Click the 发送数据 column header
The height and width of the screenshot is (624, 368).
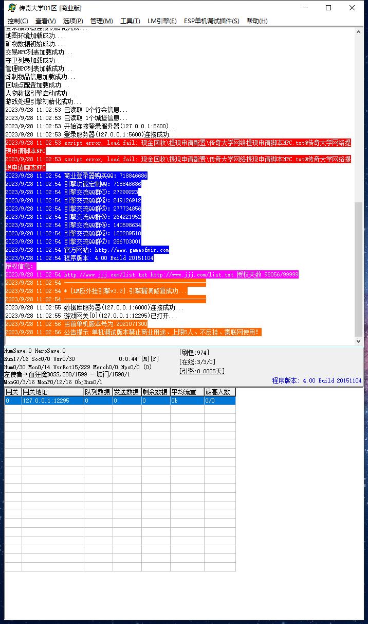(x=127, y=392)
